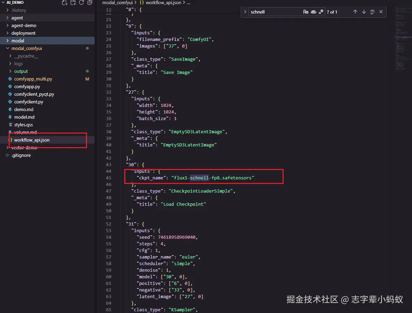This screenshot has height=313, width=412.
Task: Click Python icon beside comfyclient_pyqt.py
Action: 10,94
